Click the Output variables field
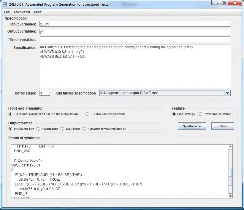This screenshot has height=210, width=244. (119, 31)
